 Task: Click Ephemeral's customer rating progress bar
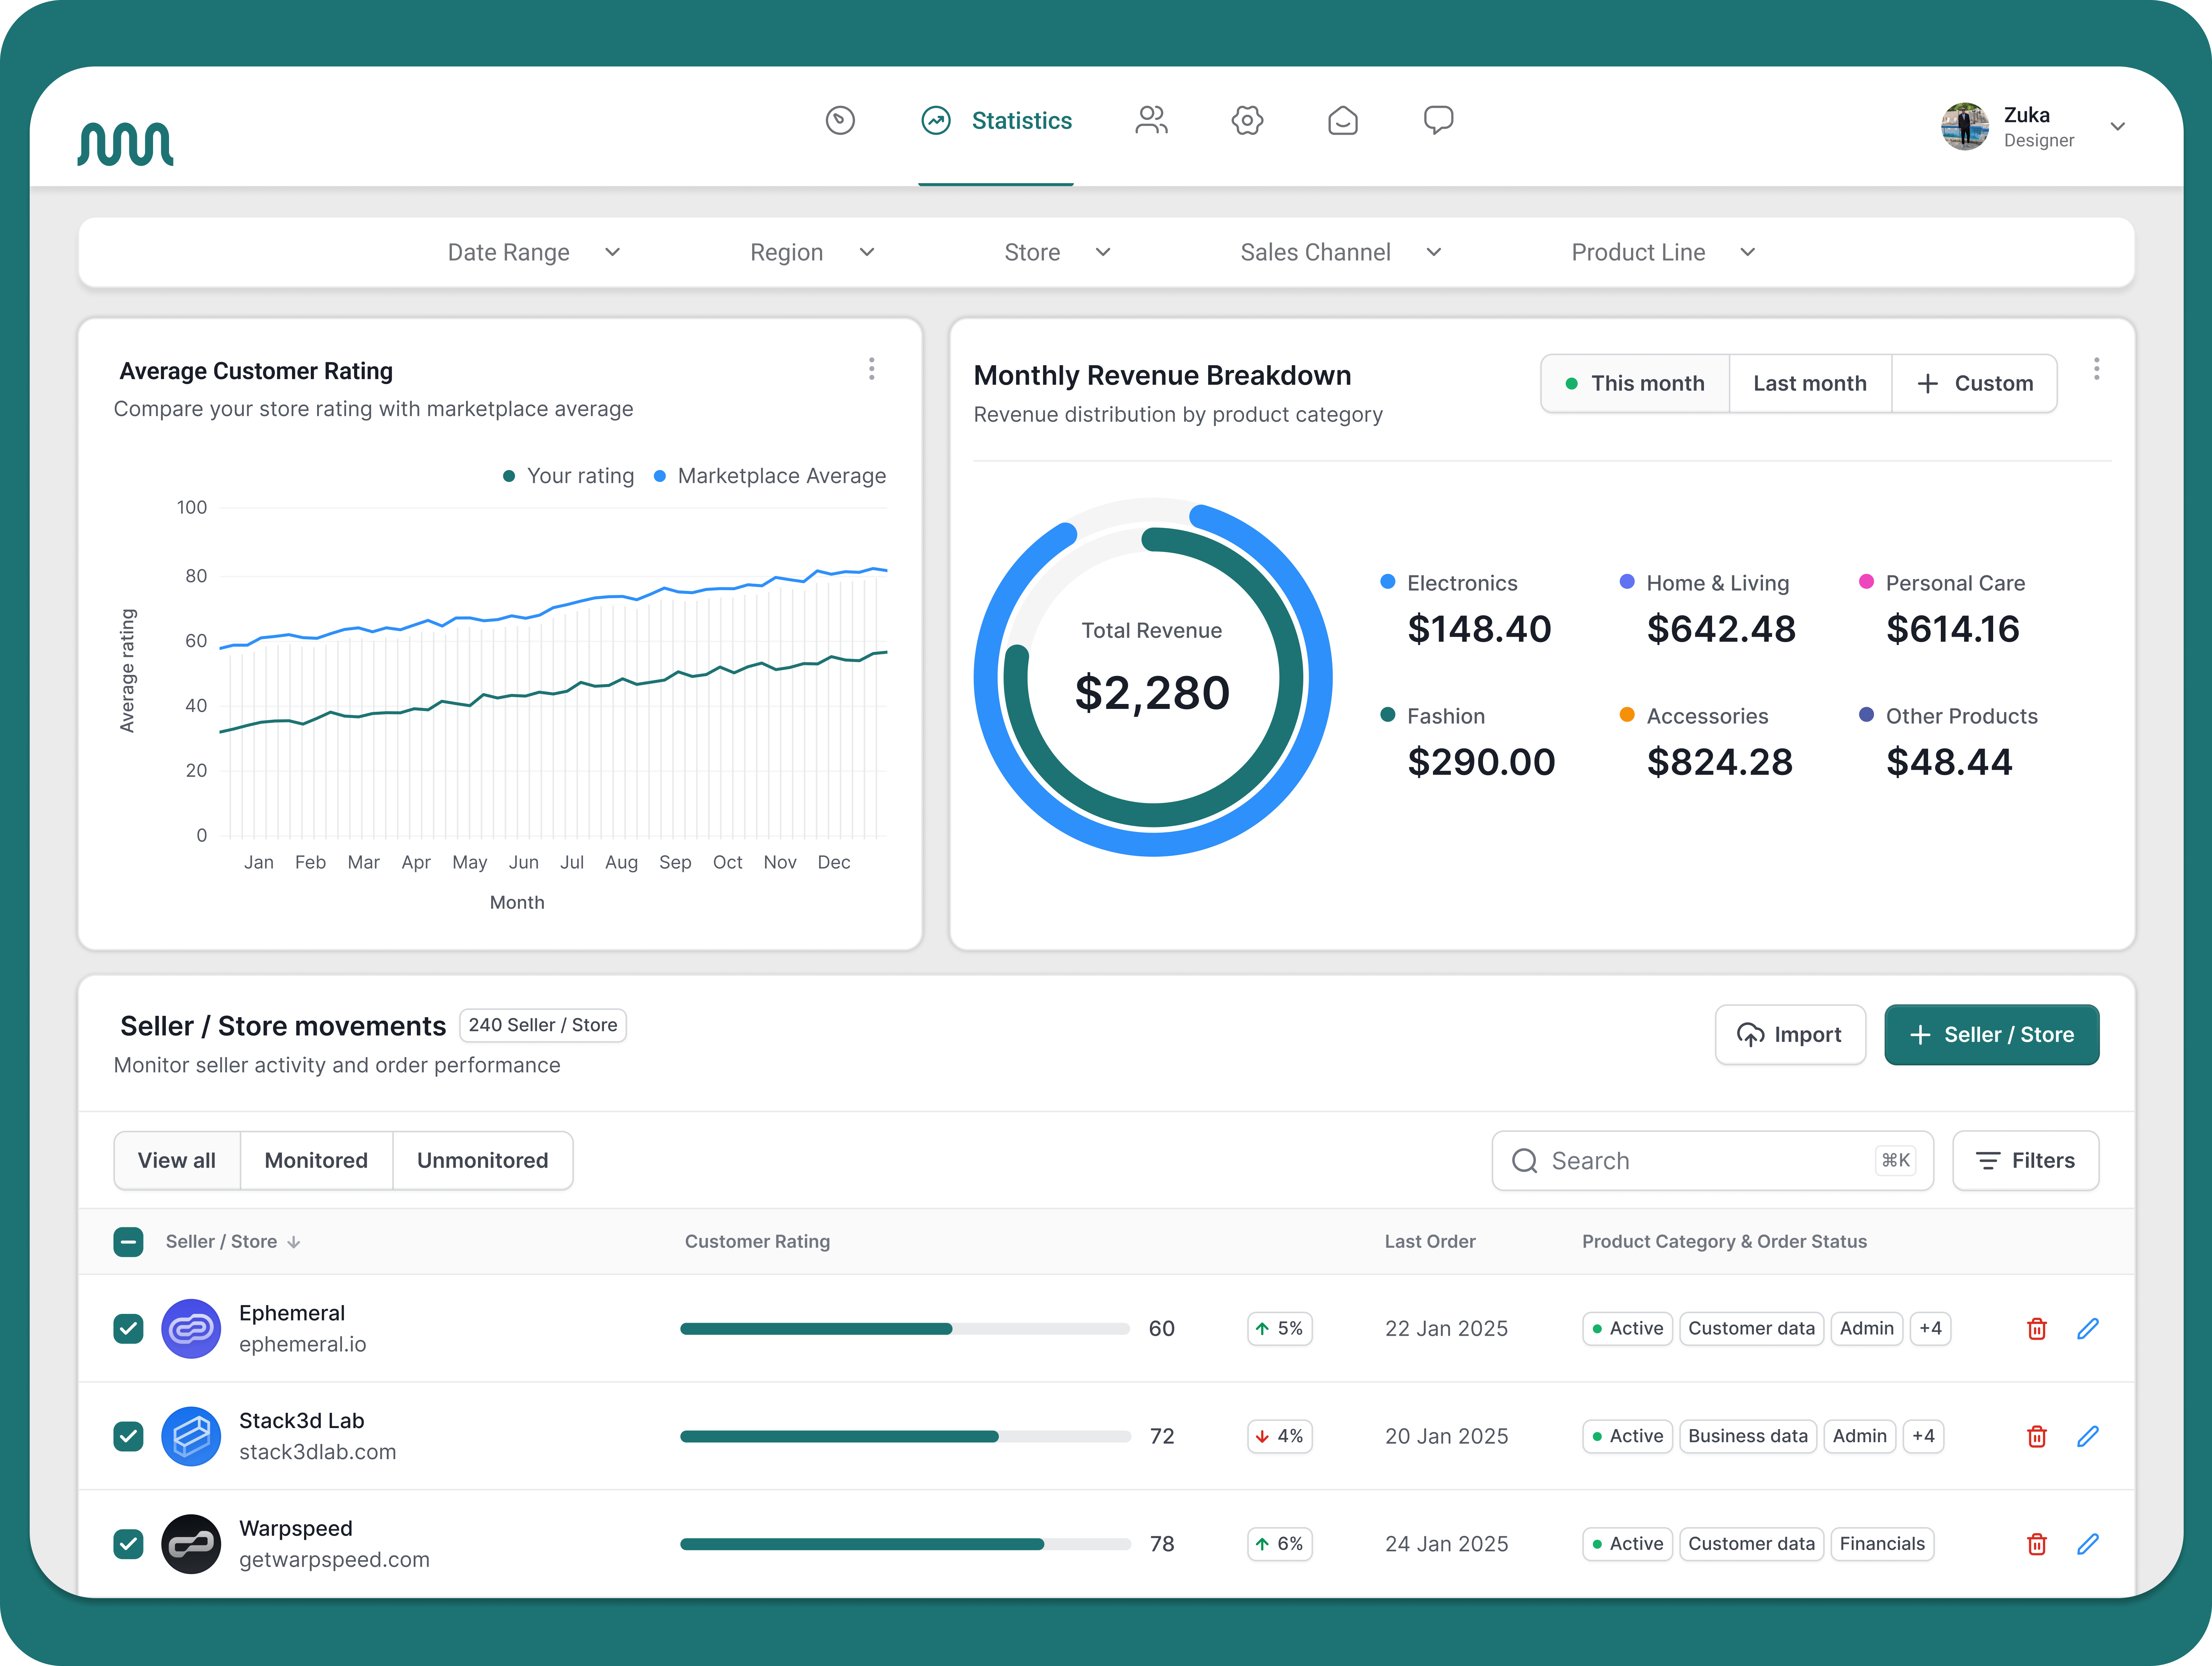905,1329
